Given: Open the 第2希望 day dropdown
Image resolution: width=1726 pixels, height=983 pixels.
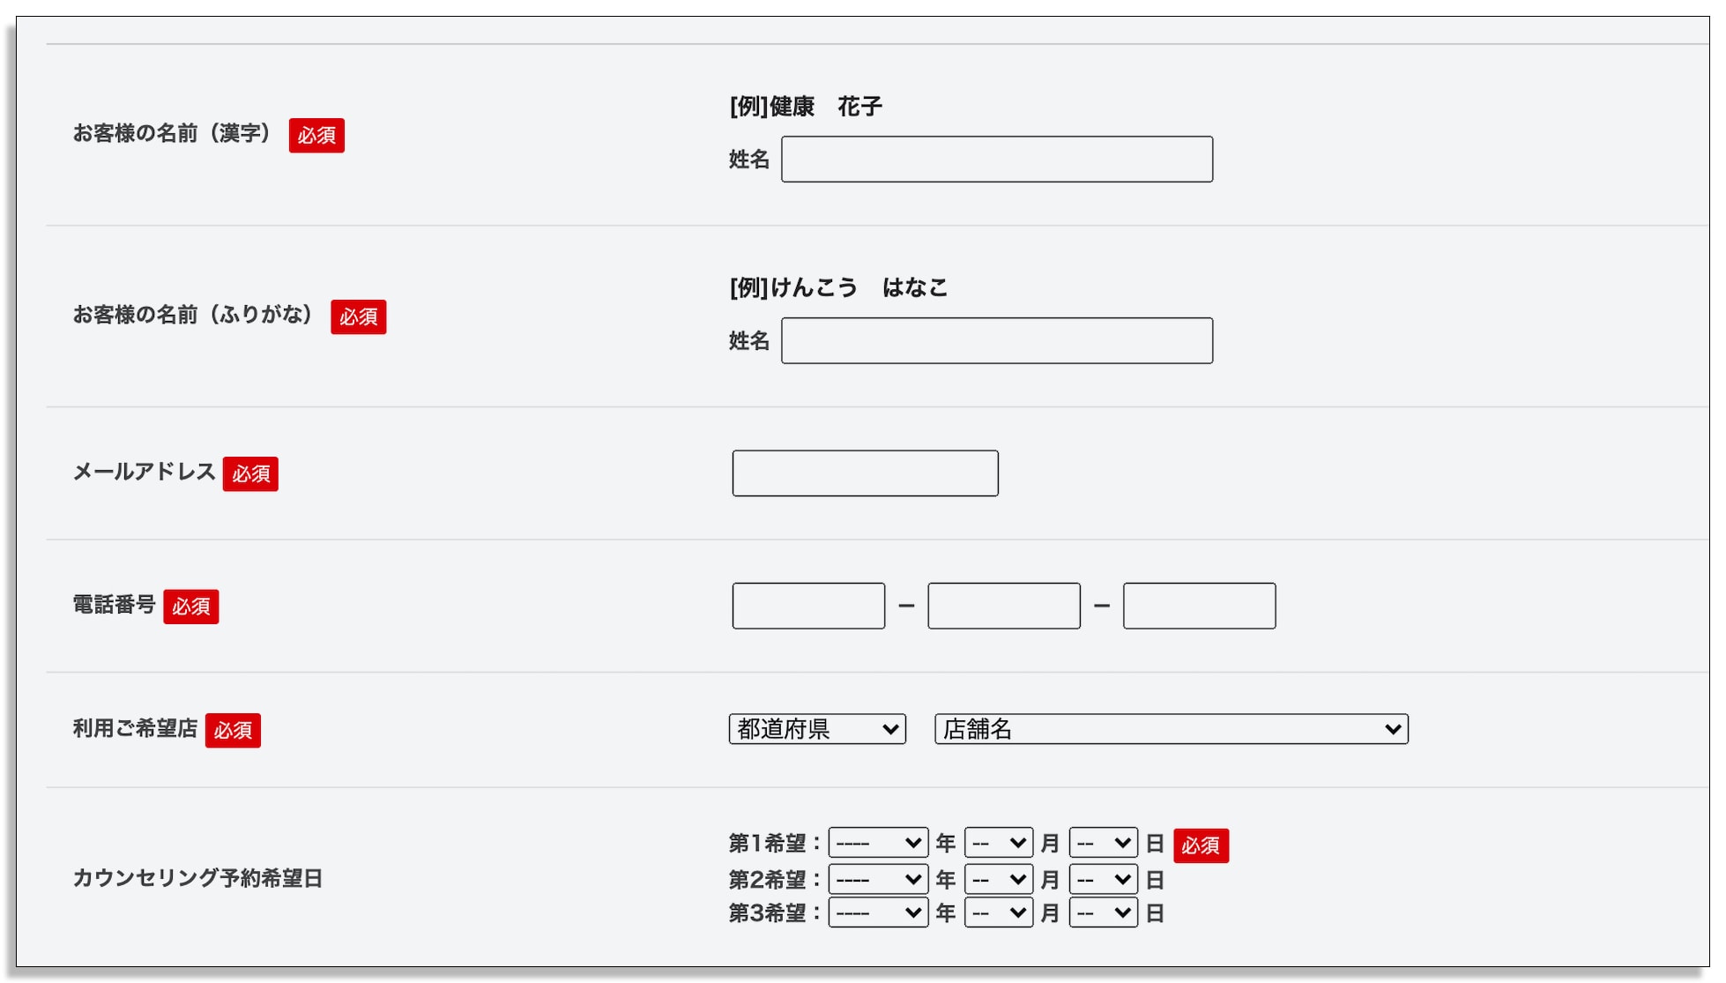Looking at the screenshot, I should [x=1104, y=879].
